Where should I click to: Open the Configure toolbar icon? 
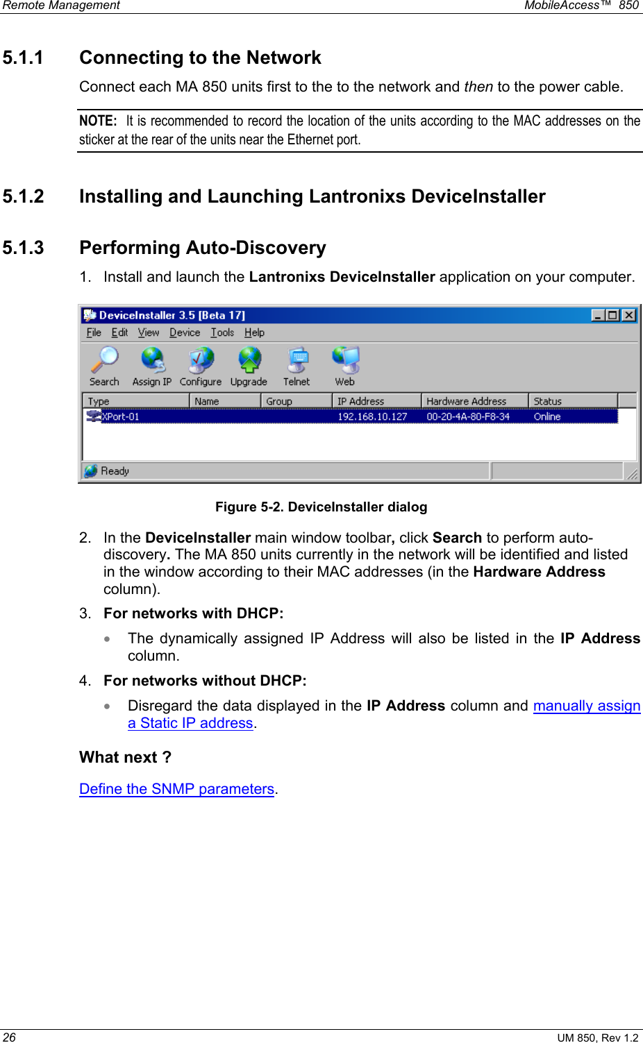click(x=201, y=359)
